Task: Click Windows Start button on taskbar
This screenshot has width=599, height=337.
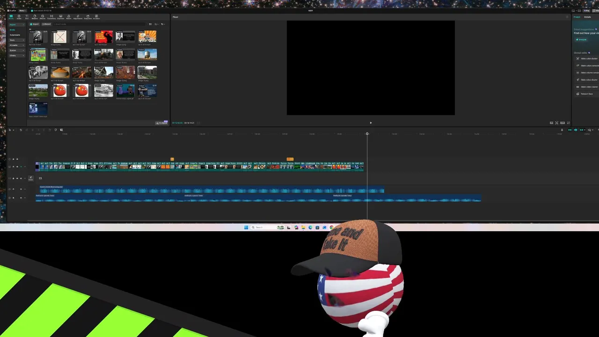Action: [246, 227]
